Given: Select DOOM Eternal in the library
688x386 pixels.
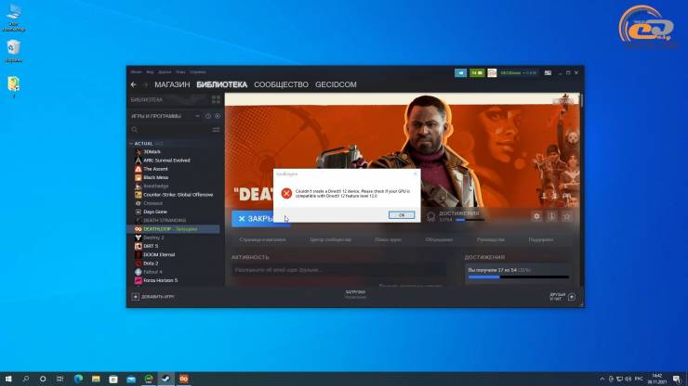Looking at the screenshot, I should click(174, 254).
